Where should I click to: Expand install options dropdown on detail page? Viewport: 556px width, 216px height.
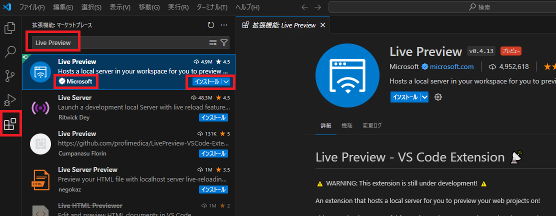[x=424, y=97]
